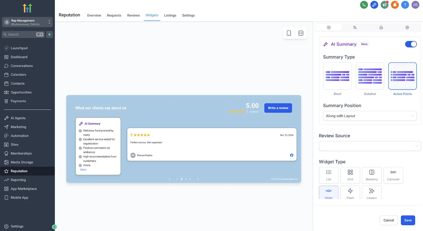Screen dimensions: 423x231
Task: Open the Overview tab
Action: (x=94, y=15)
